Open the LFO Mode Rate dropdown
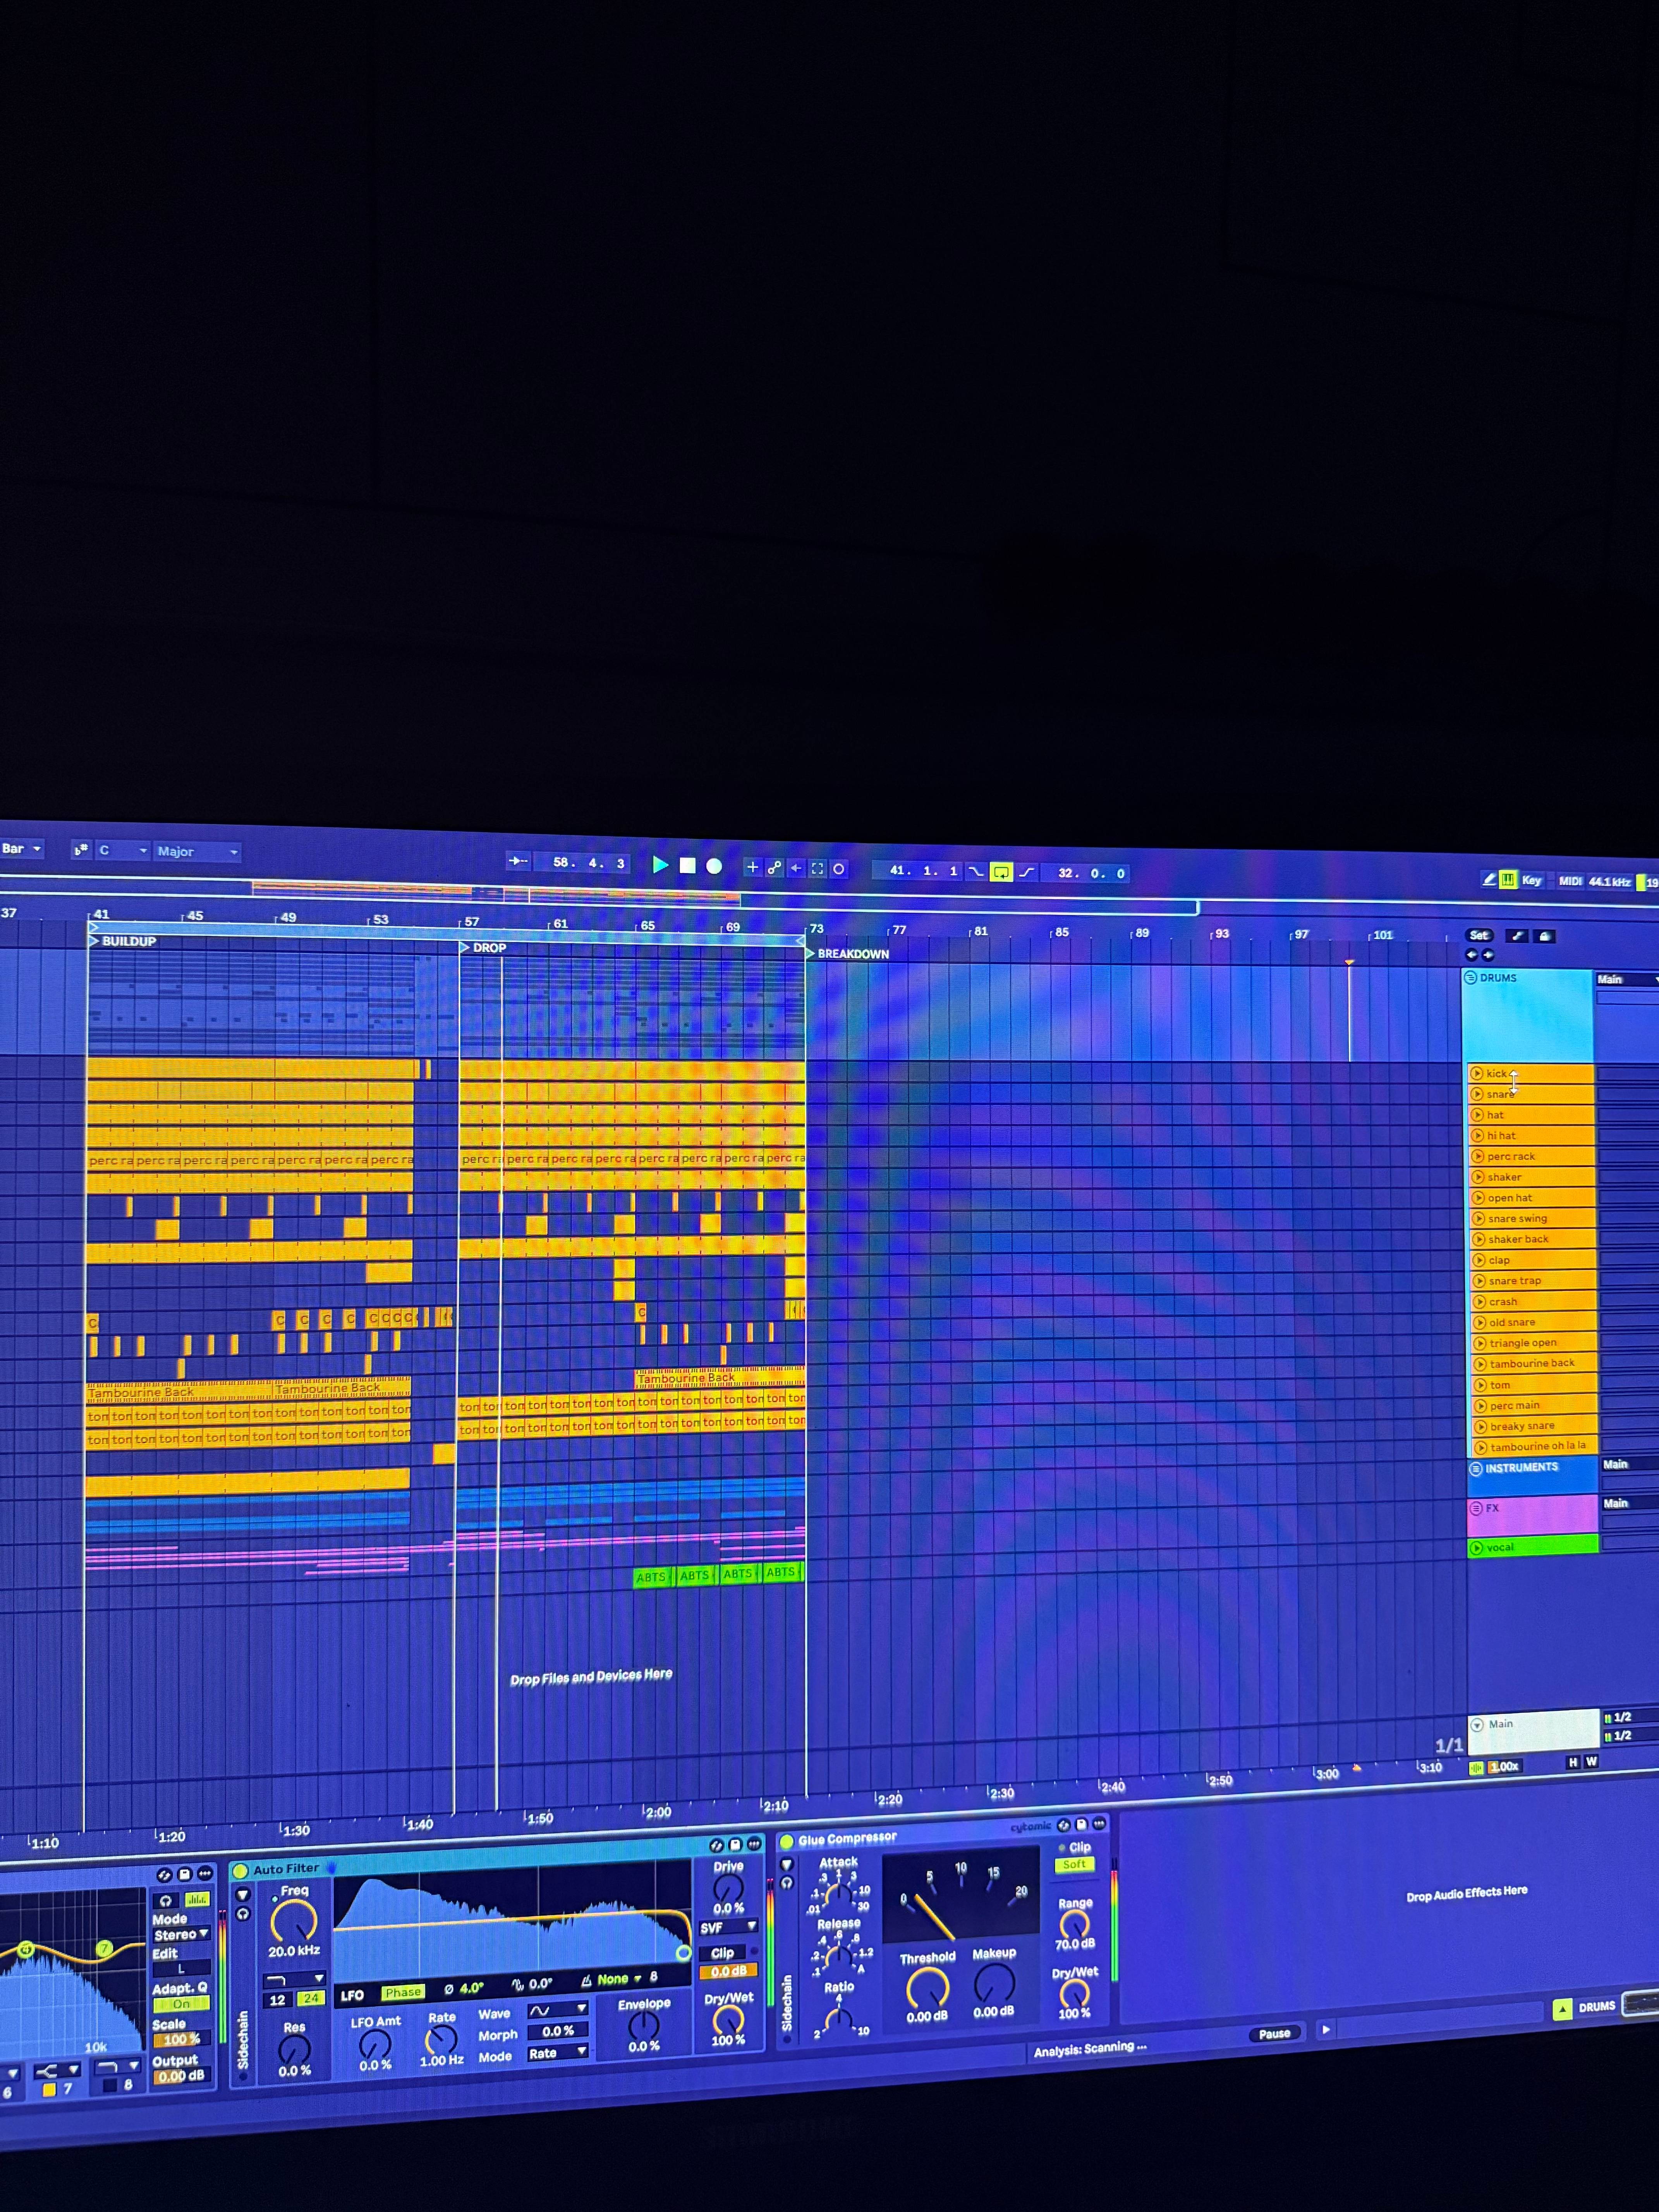Viewport: 1659px width, 2212px height. coord(558,2052)
